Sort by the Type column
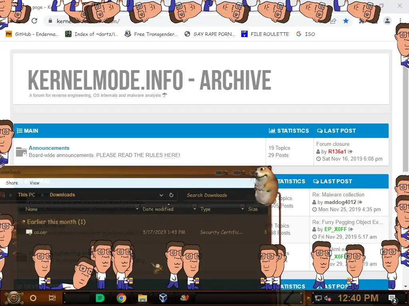Screen dimensions: 409x306 pyautogui.click(x=205, y=209)
